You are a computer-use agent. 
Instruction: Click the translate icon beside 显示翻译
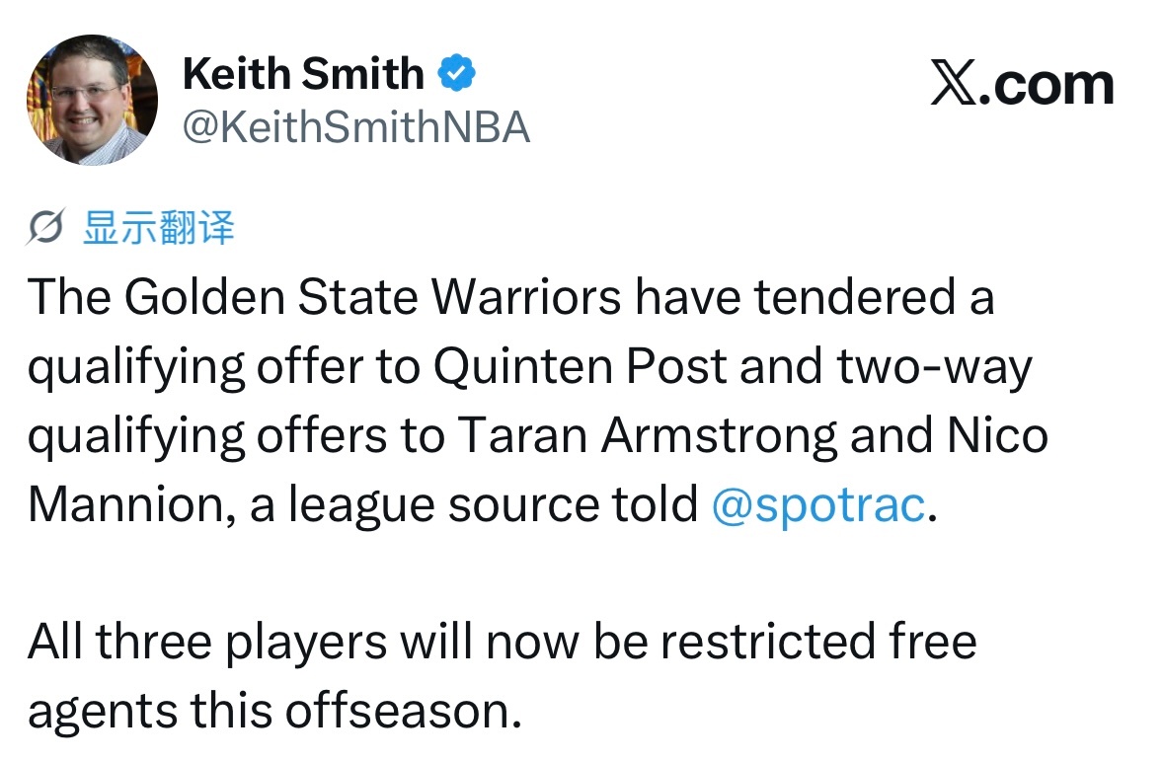[x=46, y=226]
